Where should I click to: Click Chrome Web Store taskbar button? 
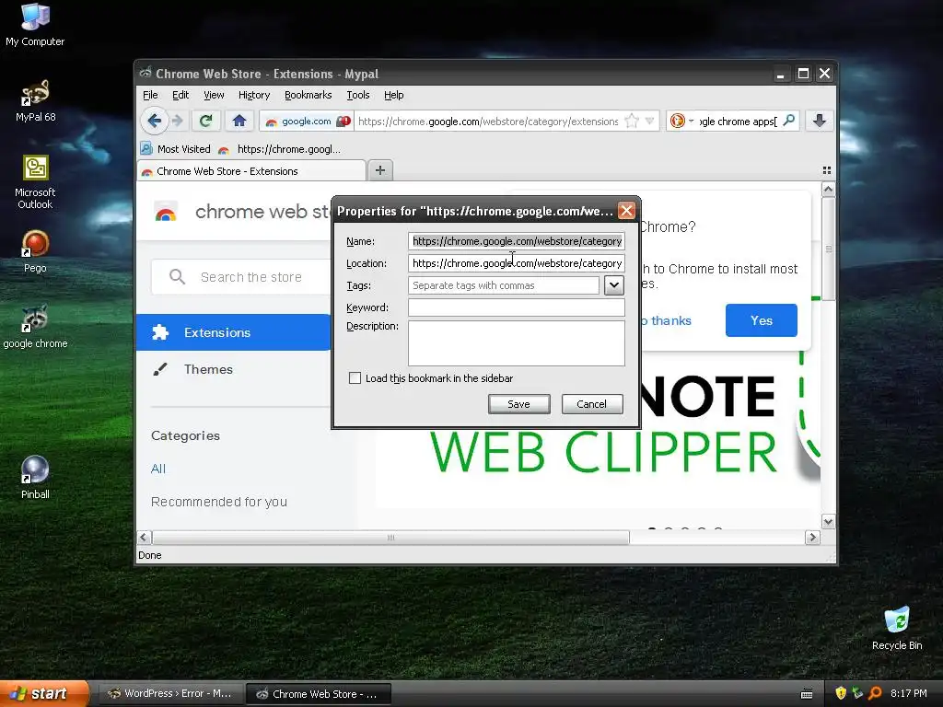(x=319, y=694)
